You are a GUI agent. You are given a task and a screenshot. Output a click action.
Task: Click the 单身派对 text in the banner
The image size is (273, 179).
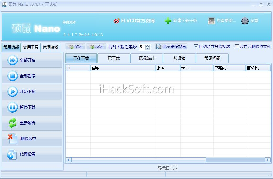click(x=69, y=22)
